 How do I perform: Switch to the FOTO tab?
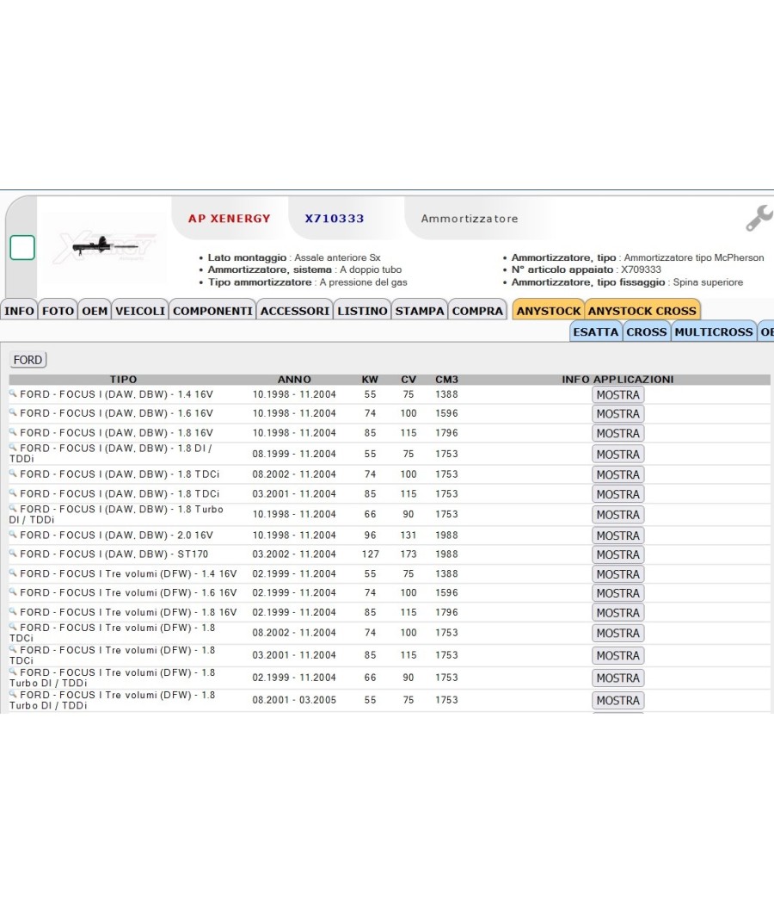pyautogui.click(x=58, y=311)
